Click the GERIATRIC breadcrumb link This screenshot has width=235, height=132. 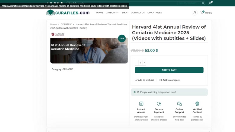pyautogui.click(x=66, y=24)
